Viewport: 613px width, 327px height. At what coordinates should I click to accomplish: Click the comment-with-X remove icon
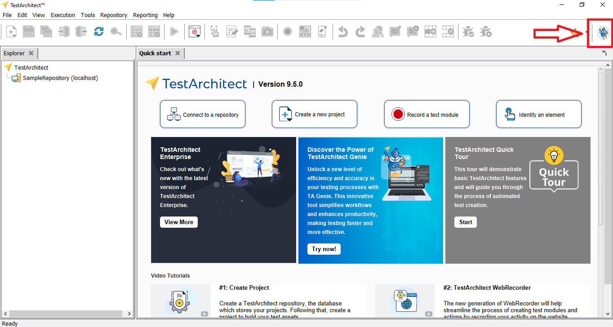click(x=413, y=31)
